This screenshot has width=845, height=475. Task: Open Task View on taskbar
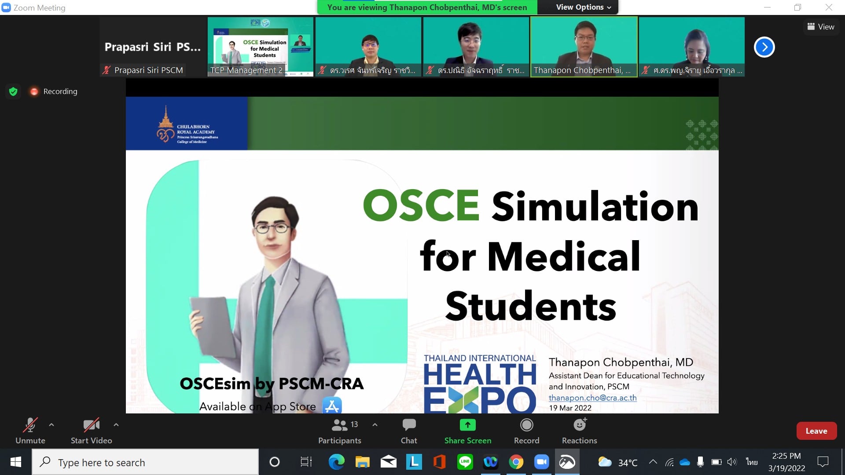306,462
